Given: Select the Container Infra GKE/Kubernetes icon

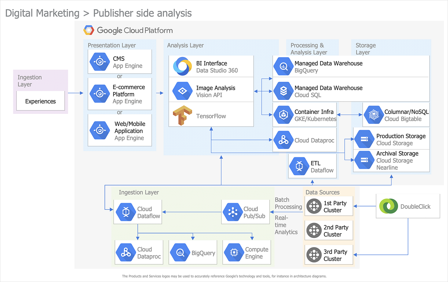Looking at the screenshot, I should point(283,115).
